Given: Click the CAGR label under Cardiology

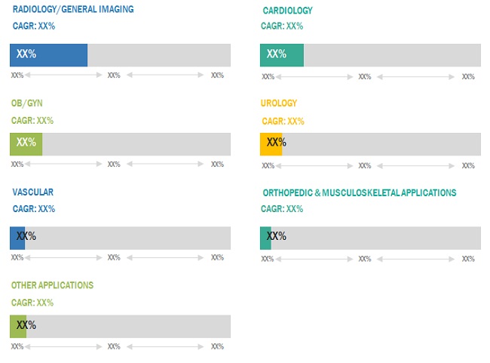Looking at the screenshot, I should (282, 26).
